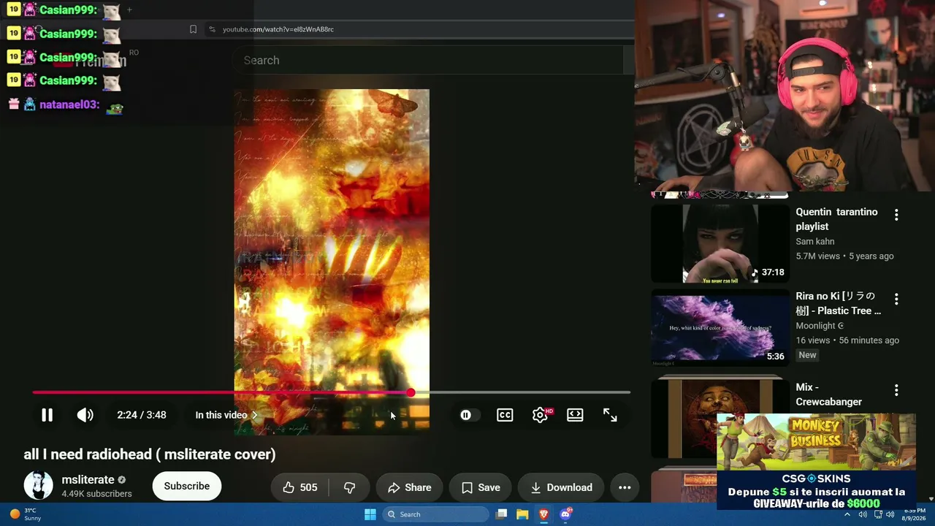The image size is (935, 526).
Task: Open Discord from the taskbar
Action: [565, 514]
